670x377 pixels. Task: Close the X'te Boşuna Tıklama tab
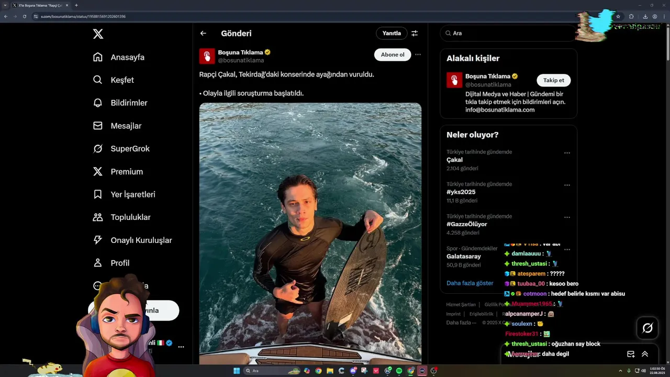[67, 5]
